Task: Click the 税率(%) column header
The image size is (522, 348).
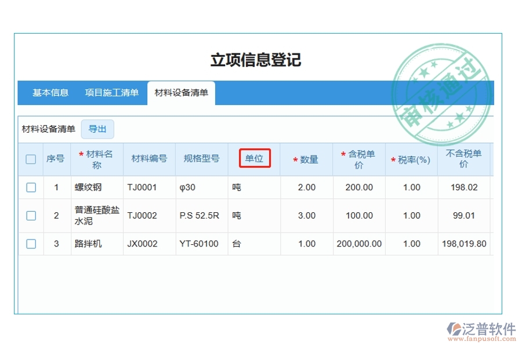Action: 411,159
